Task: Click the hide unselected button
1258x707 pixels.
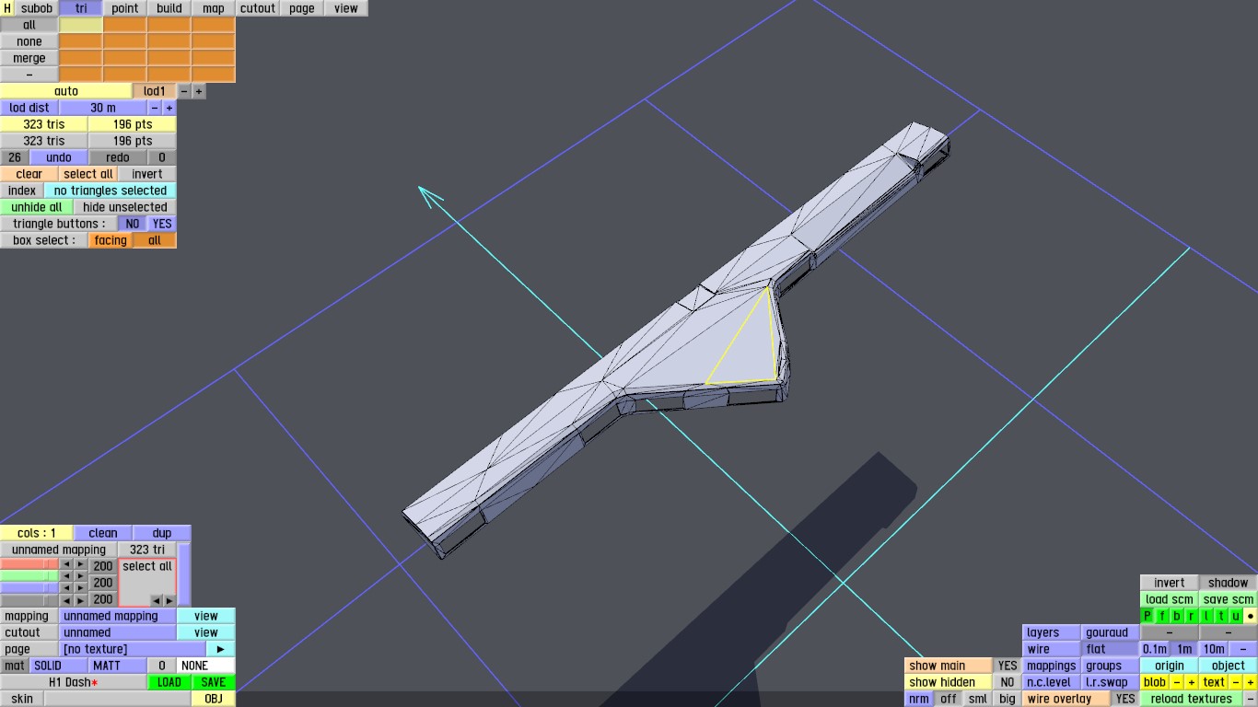Action: pos(125,207)
